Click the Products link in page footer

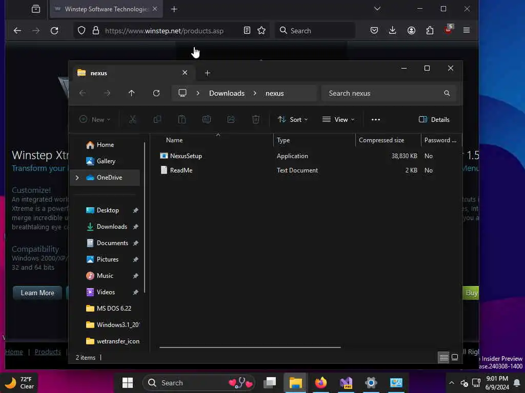[x=48, y=352]
